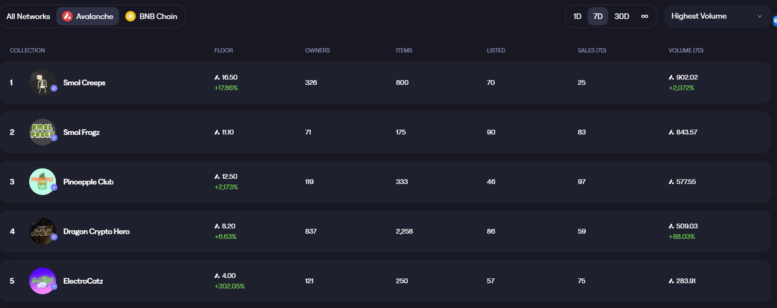Click the Smol Frogz collection logo
Screen dimensions: 777x308
point(42,132)
